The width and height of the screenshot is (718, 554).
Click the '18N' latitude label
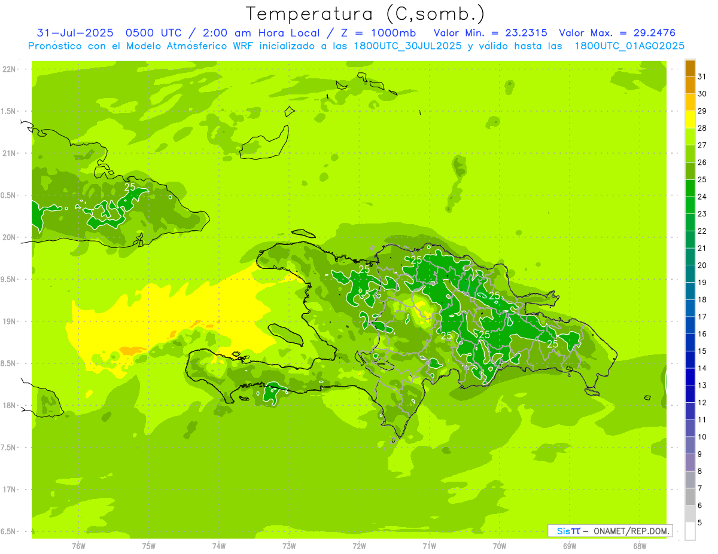click(x=9, y=406)
